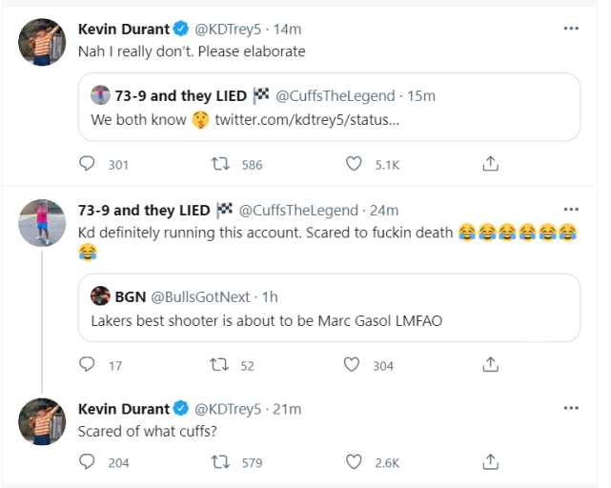Screen dimensions: 611x488
Task: Share the "Scared of what cuffs?" tweet
Action: [x=490, y=462]
